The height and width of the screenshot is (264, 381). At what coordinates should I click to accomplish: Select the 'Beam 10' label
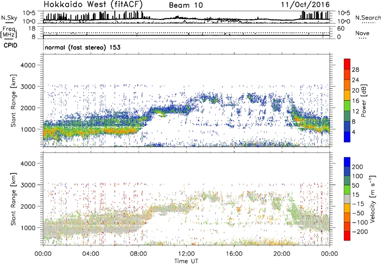pos(186,5)
